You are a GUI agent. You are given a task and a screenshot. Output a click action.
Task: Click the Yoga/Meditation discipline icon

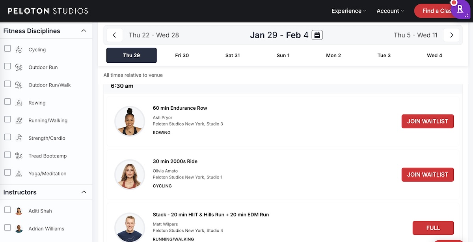(19, 173)
